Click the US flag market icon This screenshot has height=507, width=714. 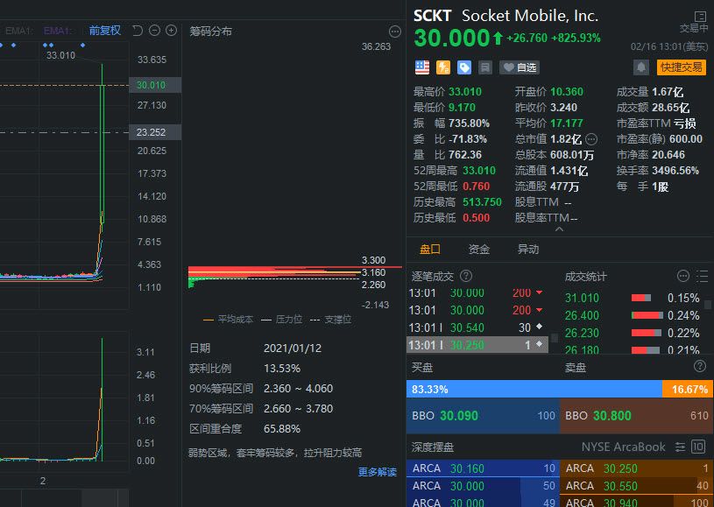coord(422,67)
